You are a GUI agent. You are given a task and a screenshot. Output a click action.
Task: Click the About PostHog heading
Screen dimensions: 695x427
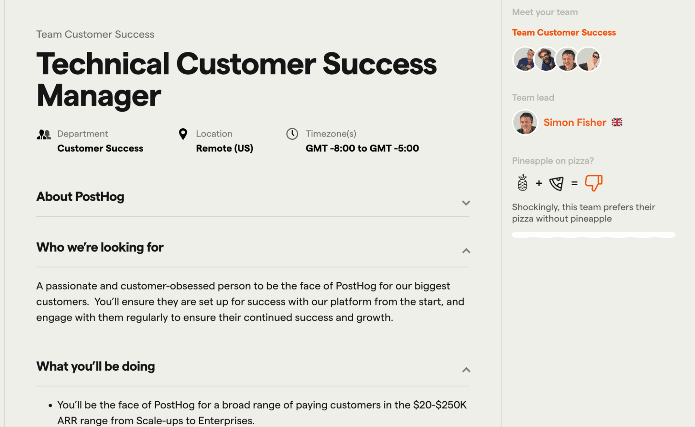[x=80, y=197]
